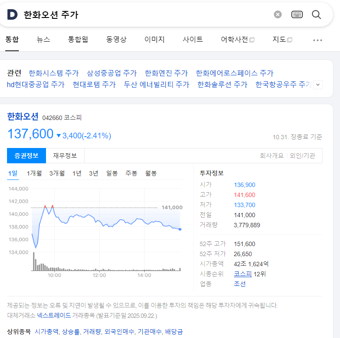Viewport: 340px width, 338px height.
Task: Click the chart's last price dot
Action: 180,229
